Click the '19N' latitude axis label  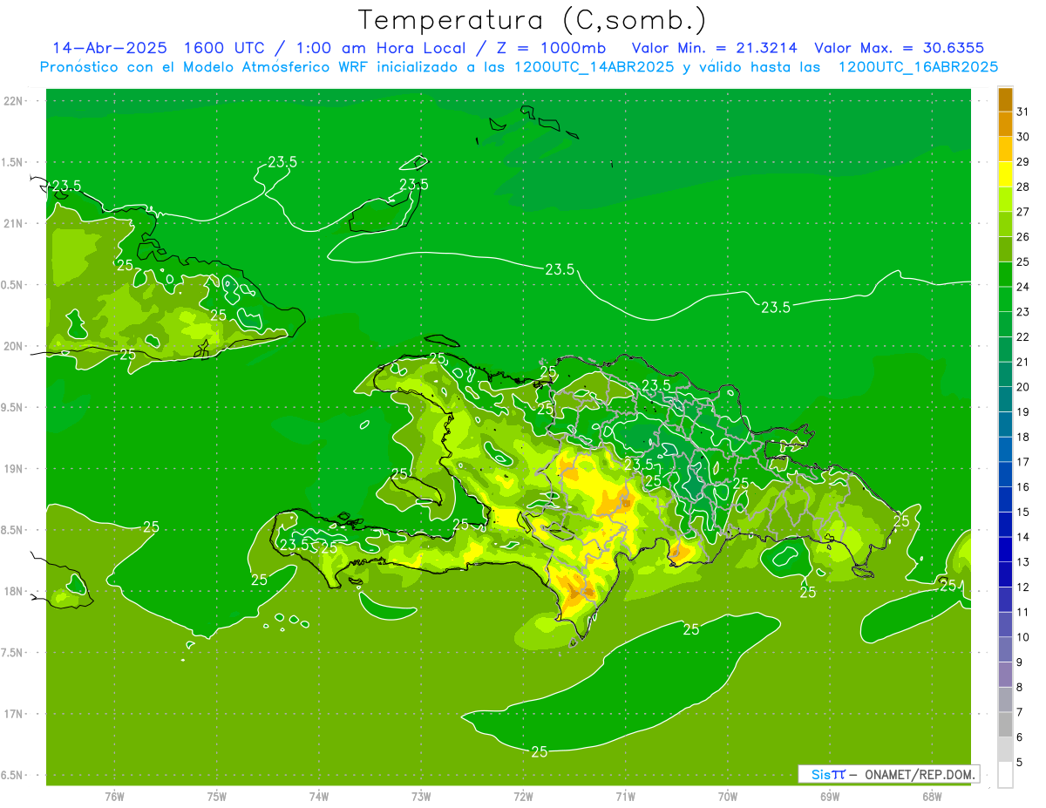(x=13, y=469)
